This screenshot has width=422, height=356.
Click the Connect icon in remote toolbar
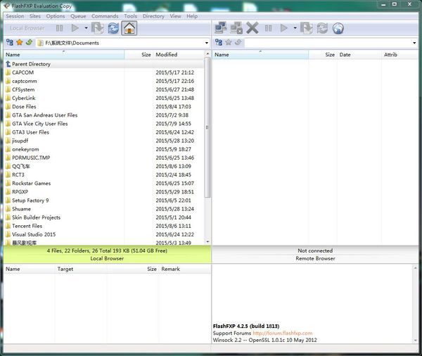pyautogui.click(x=220, y=28)
